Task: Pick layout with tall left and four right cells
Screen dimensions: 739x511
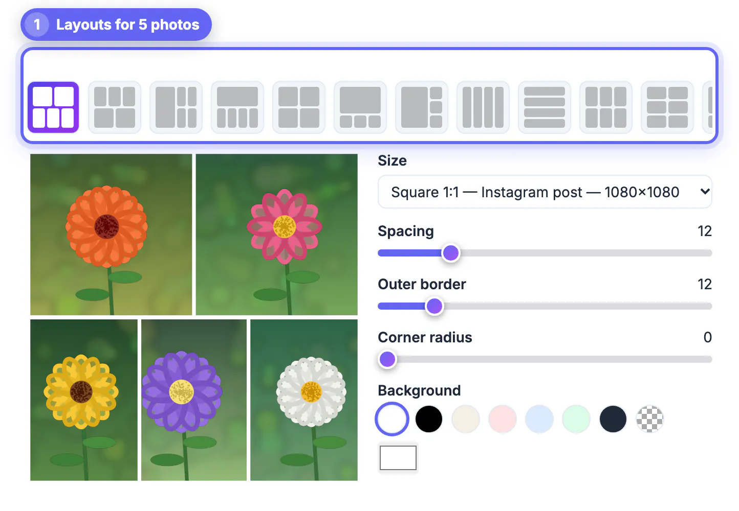Action: (176, 107)
